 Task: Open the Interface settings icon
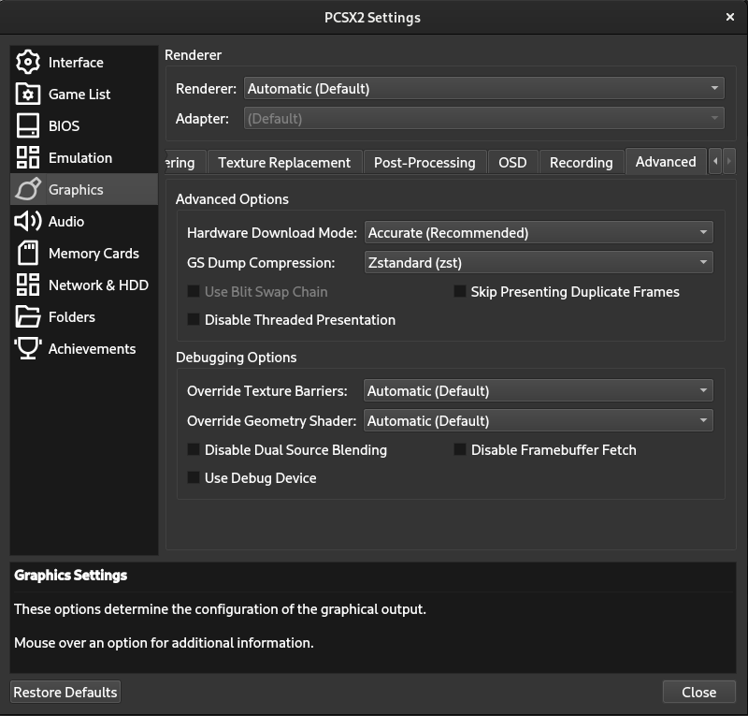(x=27, y=62)
